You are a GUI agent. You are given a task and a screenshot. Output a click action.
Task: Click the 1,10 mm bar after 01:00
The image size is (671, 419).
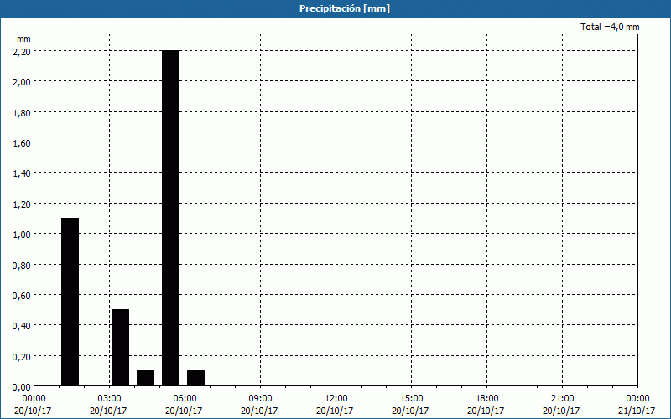click(70, 302)
